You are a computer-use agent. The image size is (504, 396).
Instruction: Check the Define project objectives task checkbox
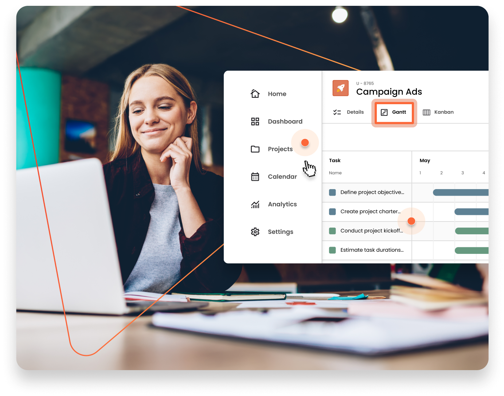[332, 192]
